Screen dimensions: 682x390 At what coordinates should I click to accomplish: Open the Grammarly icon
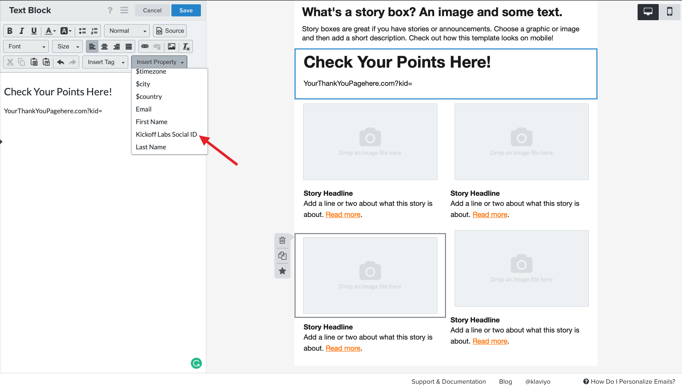coord(196,364)
